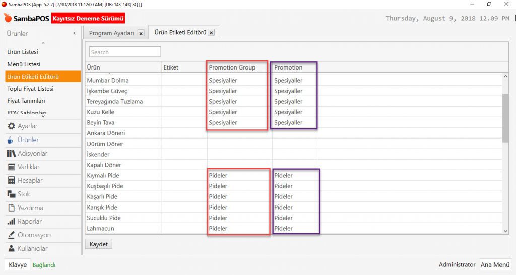The width and height of the screenshot is (516, 275).
Task: Select Tereyağında Tuzlama product
Action: point(294,101)
